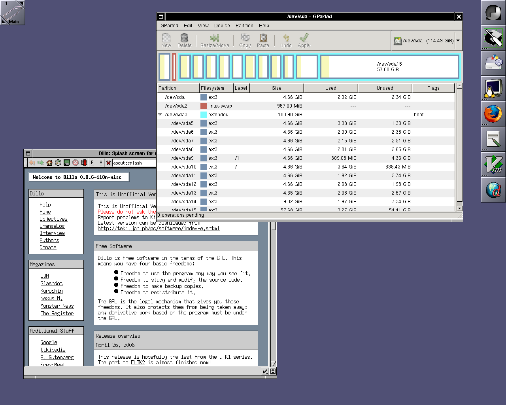Open the Device menu
The width and height of the screenshot is (506, 405).
tap(222, 26)
